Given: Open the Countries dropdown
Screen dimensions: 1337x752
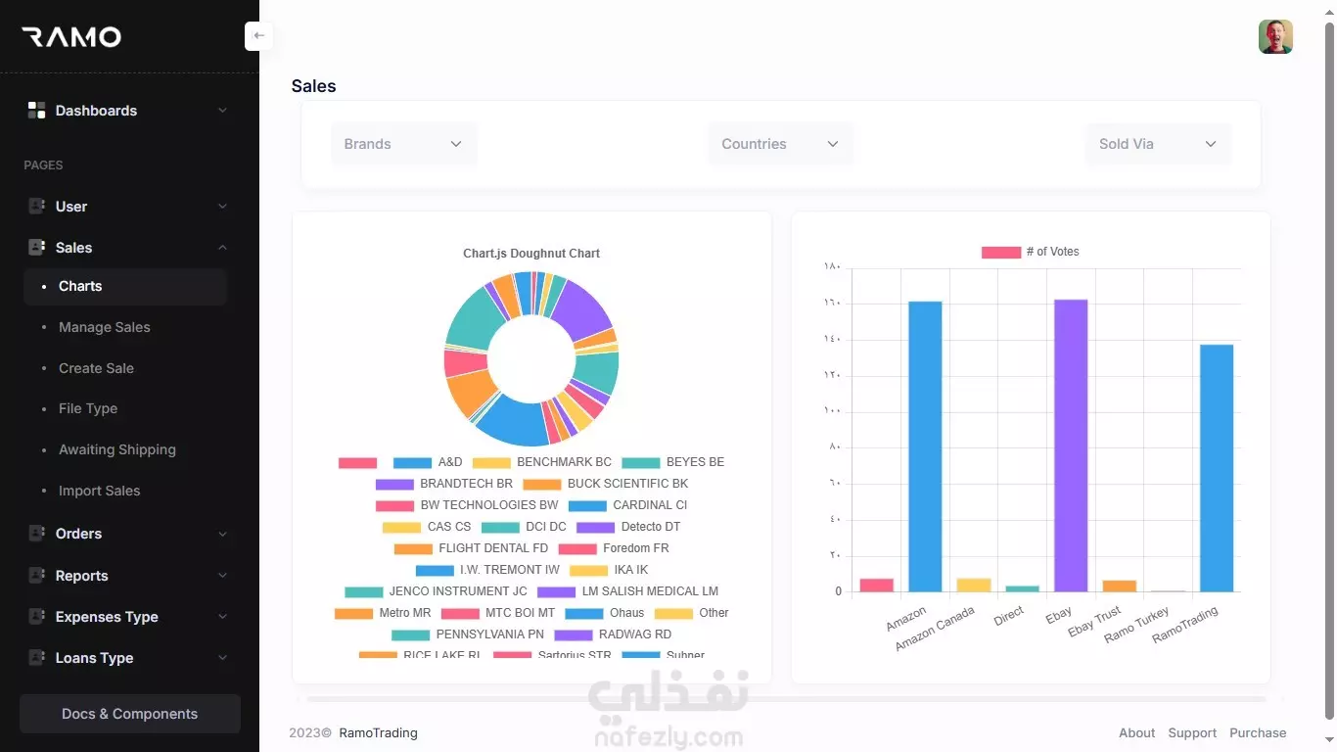Looking at the screenshot, I should pyautogui.click(x=780, y=144).
